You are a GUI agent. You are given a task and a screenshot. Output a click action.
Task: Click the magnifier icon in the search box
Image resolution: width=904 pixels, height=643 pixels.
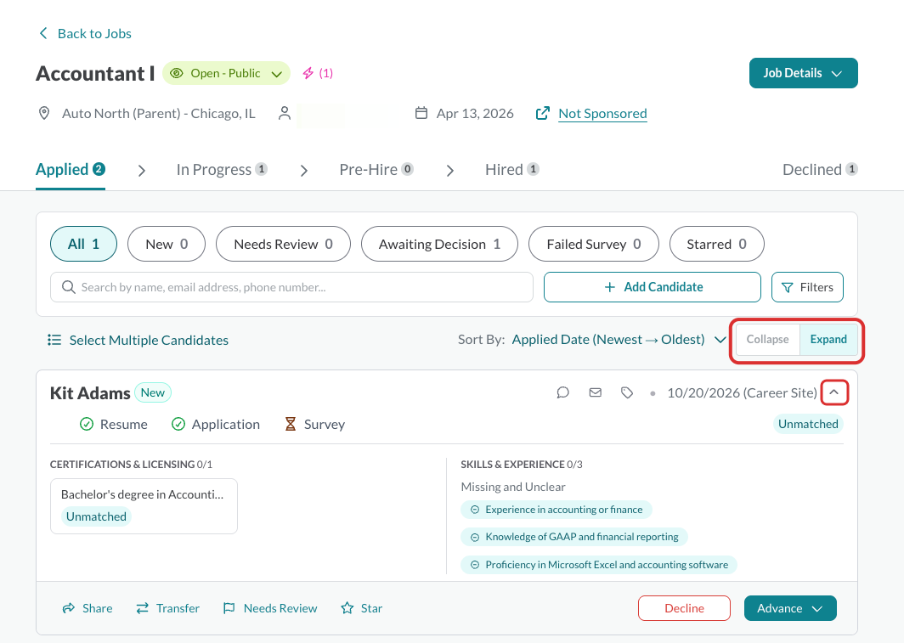(x=69, y=287)
